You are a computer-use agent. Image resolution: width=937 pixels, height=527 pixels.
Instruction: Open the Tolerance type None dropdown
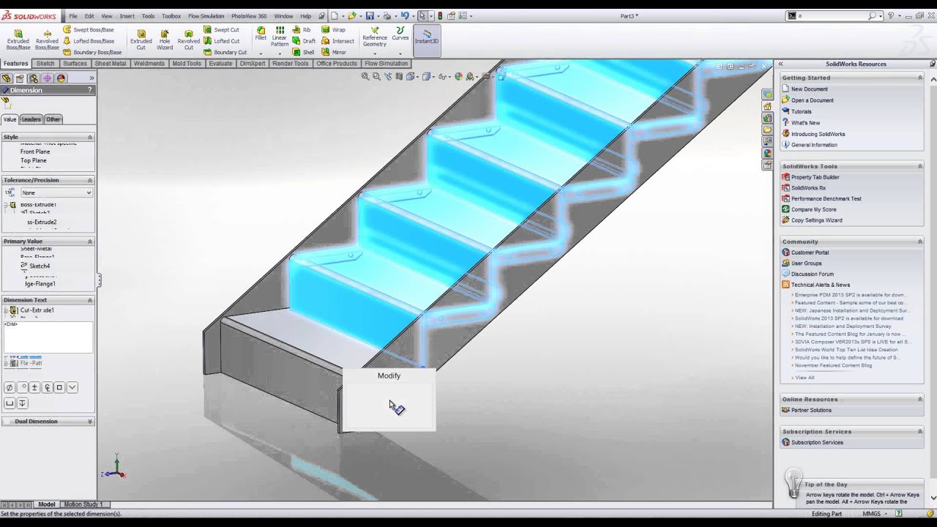56,193
